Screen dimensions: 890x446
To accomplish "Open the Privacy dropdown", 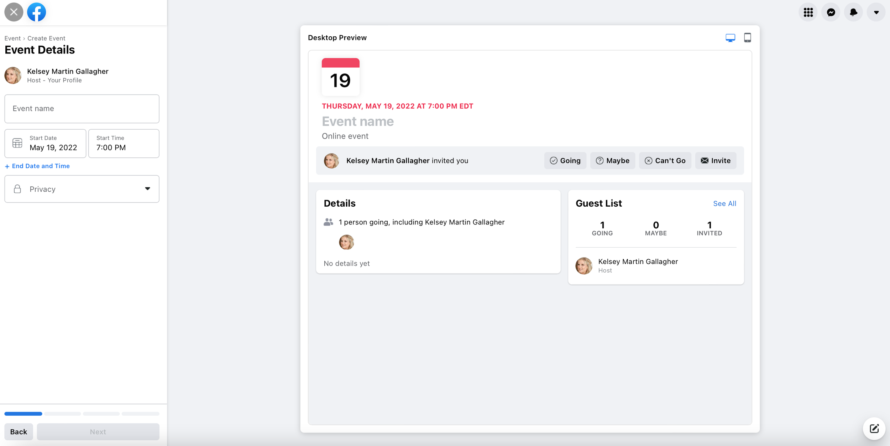I will tap(81, 189).
